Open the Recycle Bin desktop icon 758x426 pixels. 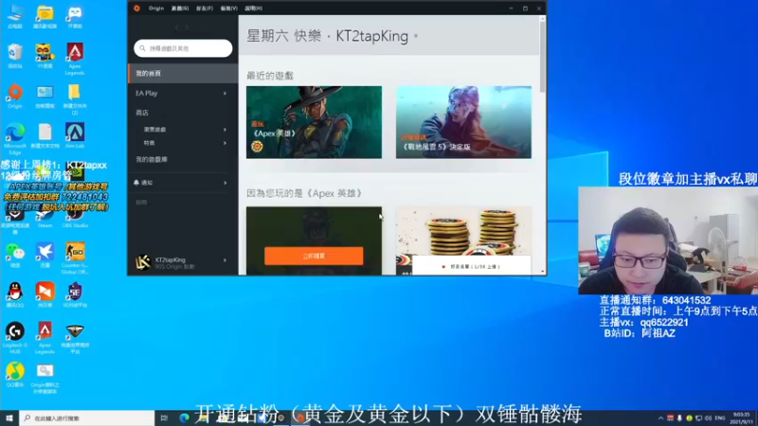pyautogui.click(x=15, y=56)
